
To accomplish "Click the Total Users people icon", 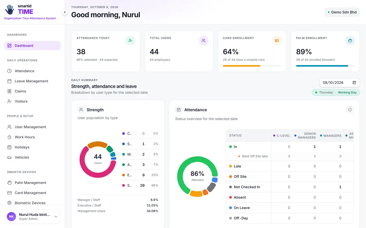I will 204,41.
